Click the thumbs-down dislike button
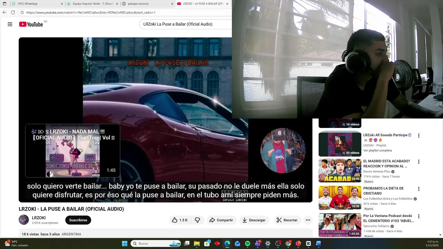Image resolution: width=443 pixels, height=249 pixels. click(x=197, y=220)
